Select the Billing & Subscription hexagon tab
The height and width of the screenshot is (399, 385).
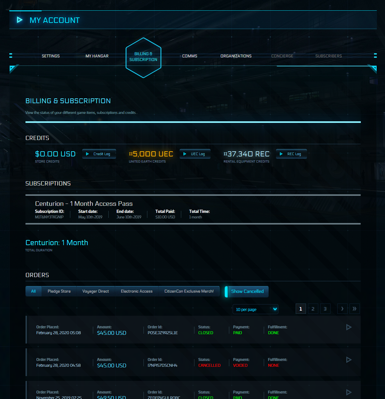point(143,57)
